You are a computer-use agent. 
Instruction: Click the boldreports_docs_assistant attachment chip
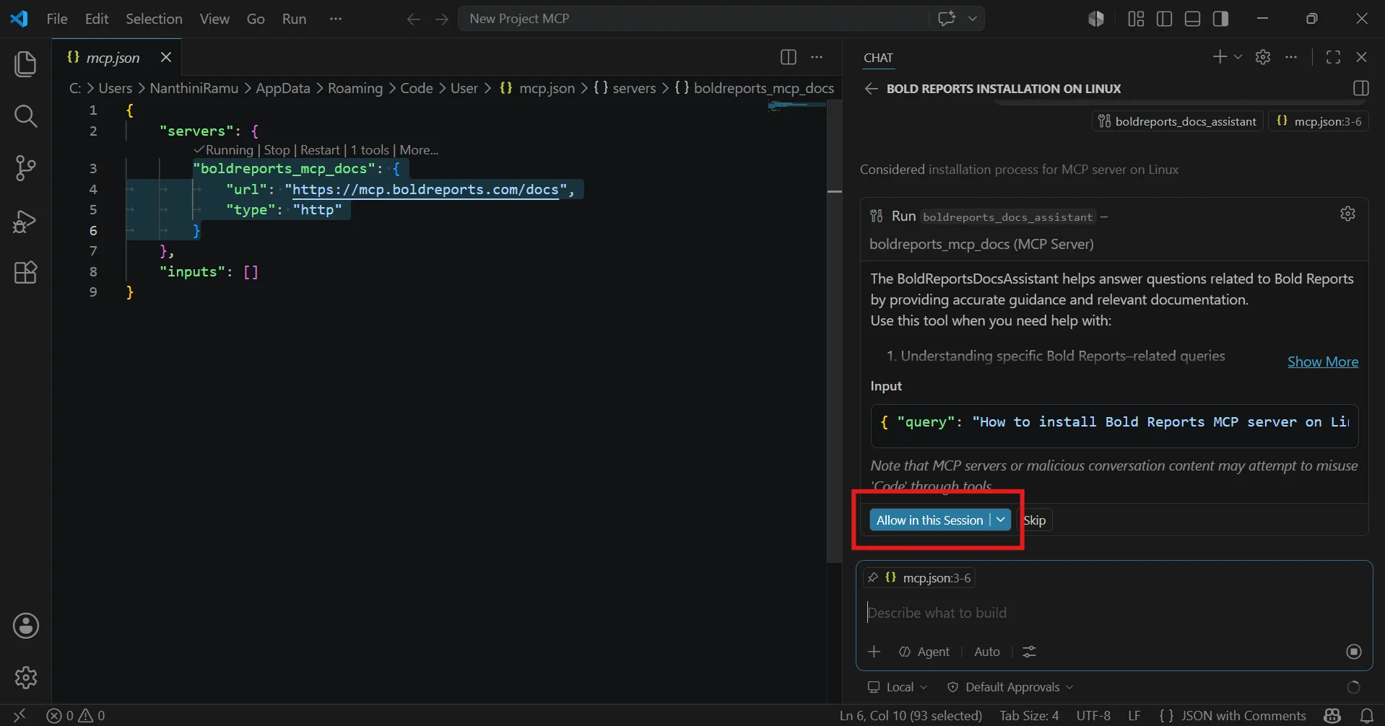[x=1177, y=121]
